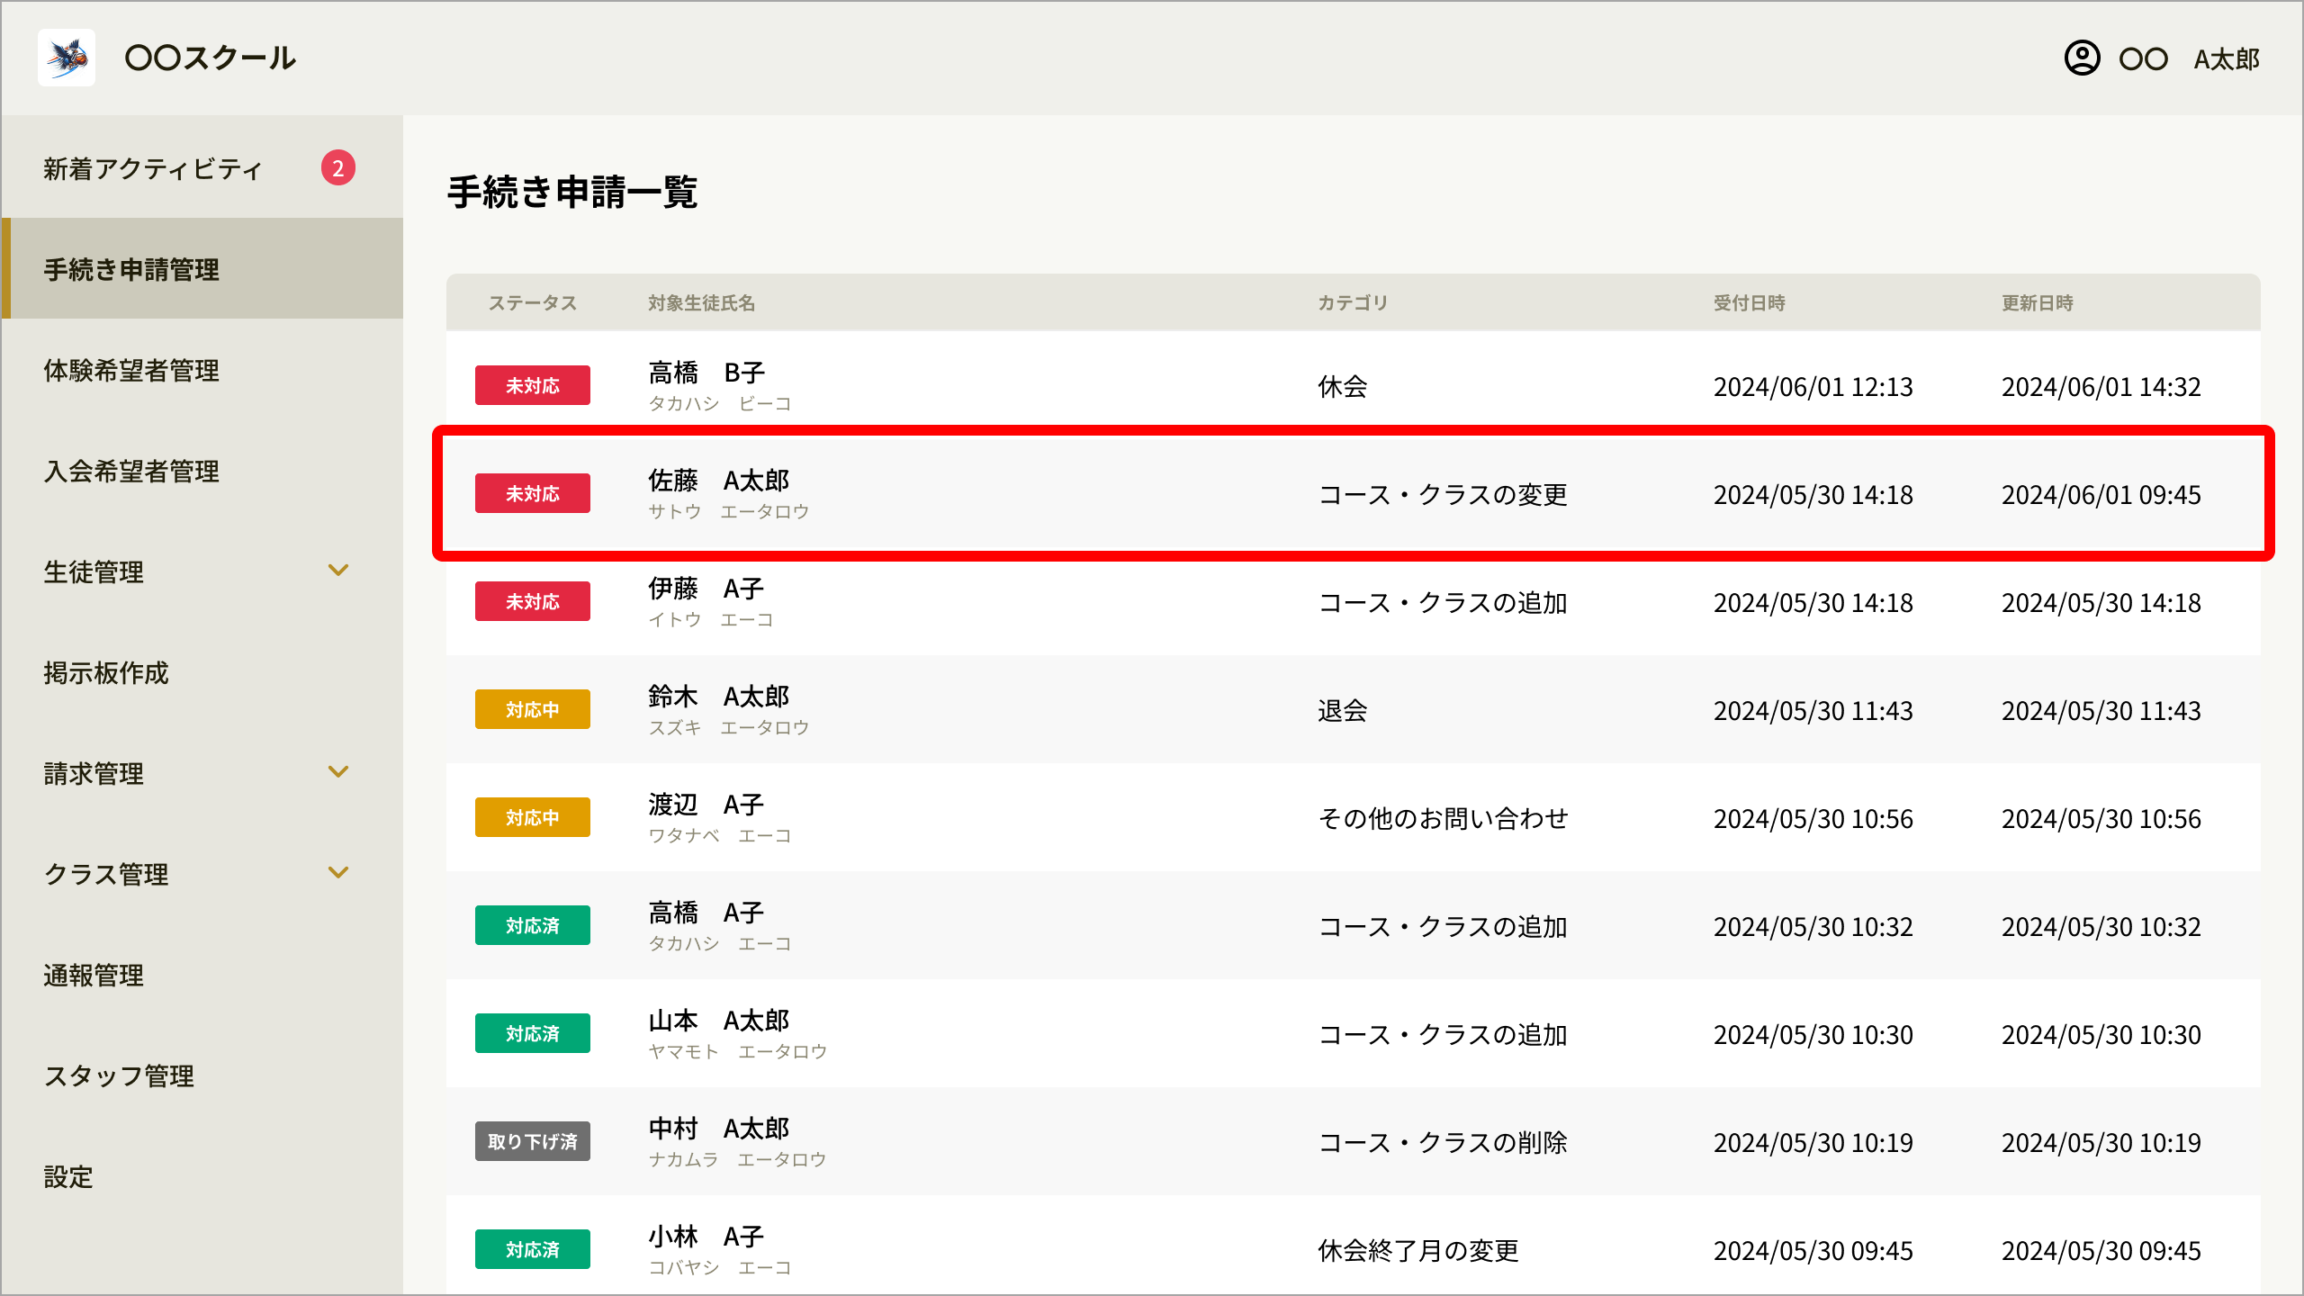Expand the 請求管理 submenu chevron
The image size is (2304, 1296).
click(x=338, y=772)
